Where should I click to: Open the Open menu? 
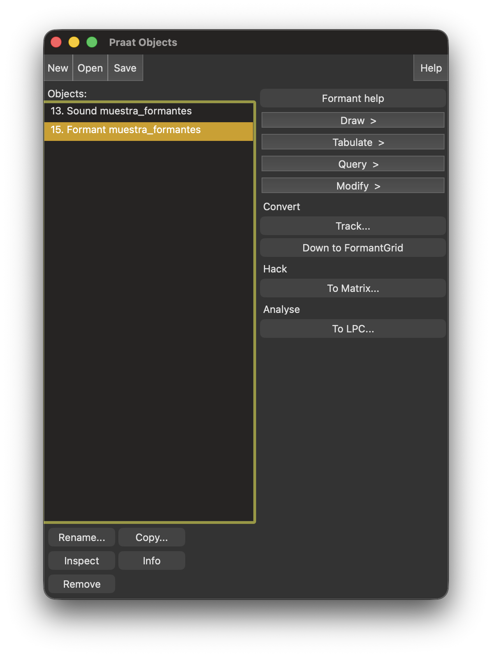point(90,68)
